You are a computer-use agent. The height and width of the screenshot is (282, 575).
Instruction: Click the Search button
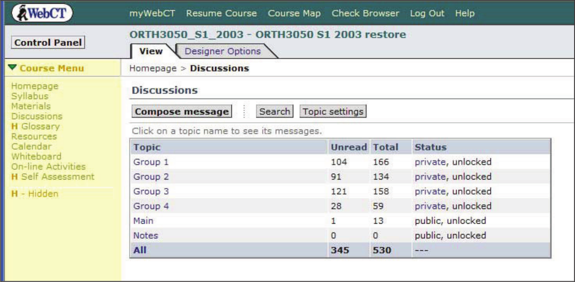[274, 112]
